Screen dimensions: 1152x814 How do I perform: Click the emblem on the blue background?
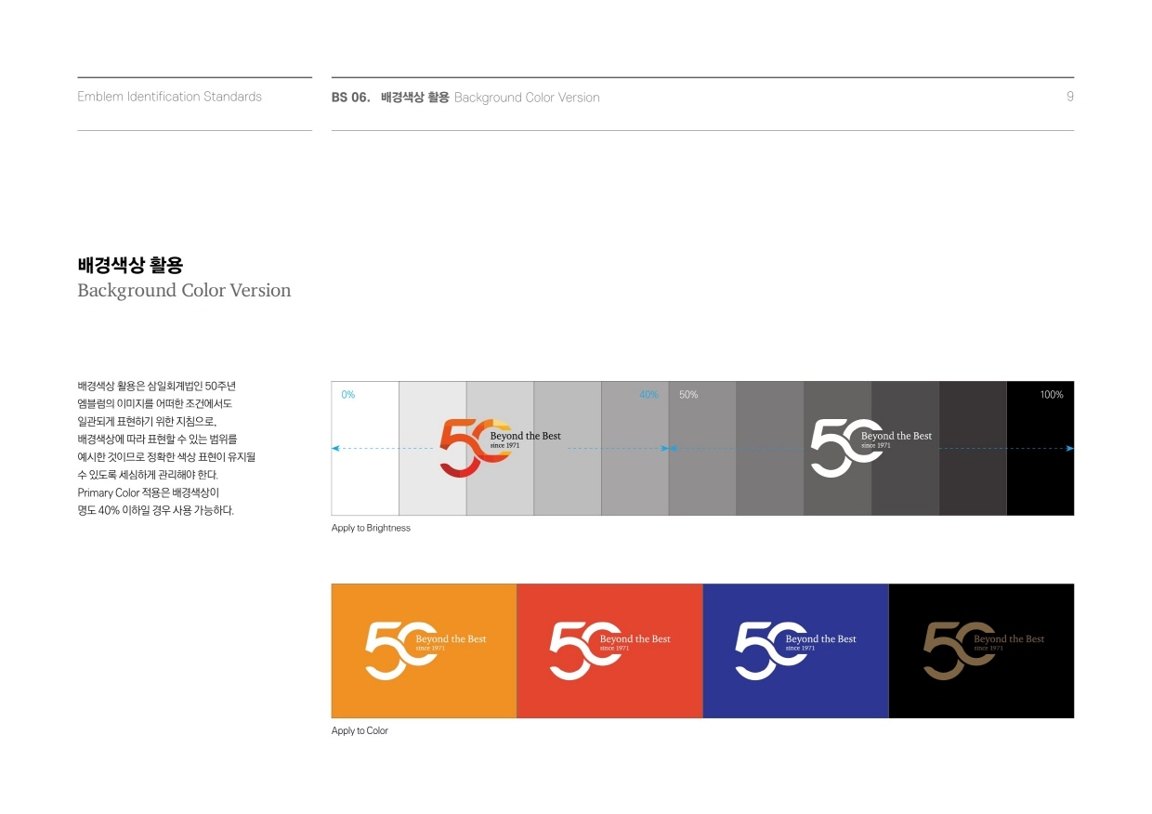click(x=795, y=650)
